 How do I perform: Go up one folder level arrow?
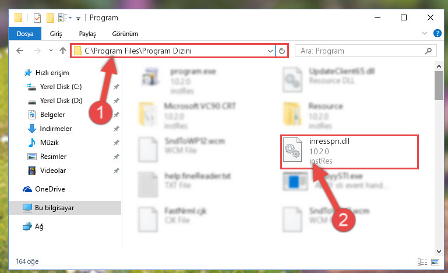pos(62,51)
